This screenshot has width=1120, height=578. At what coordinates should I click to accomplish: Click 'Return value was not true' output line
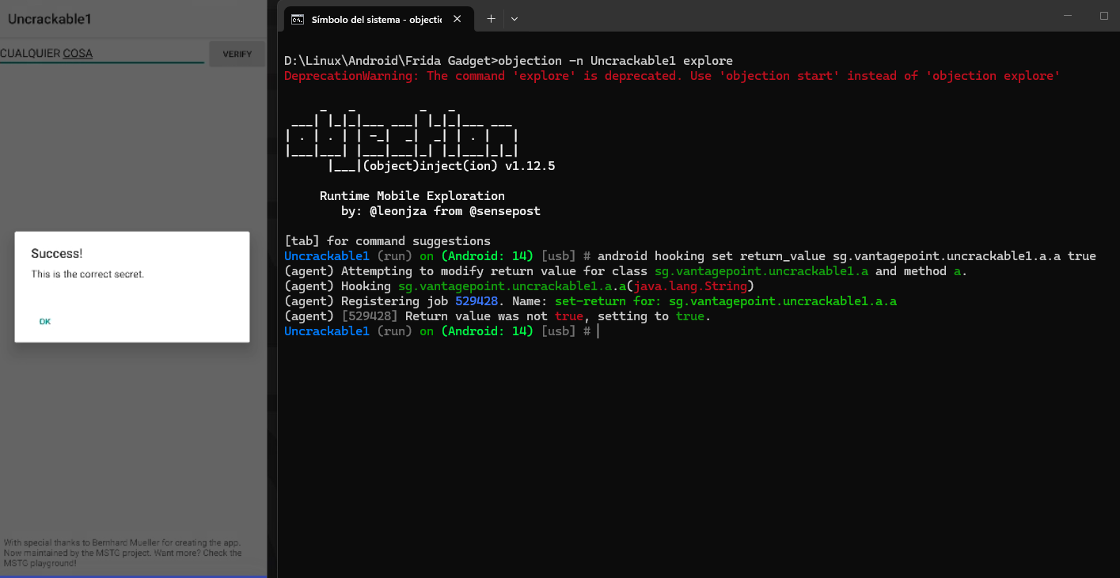coord(498,316)
